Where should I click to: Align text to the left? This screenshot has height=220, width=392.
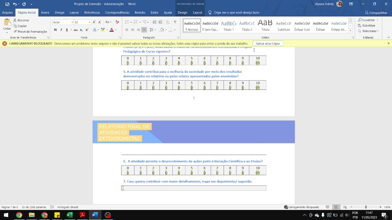(x=127, y=30)
